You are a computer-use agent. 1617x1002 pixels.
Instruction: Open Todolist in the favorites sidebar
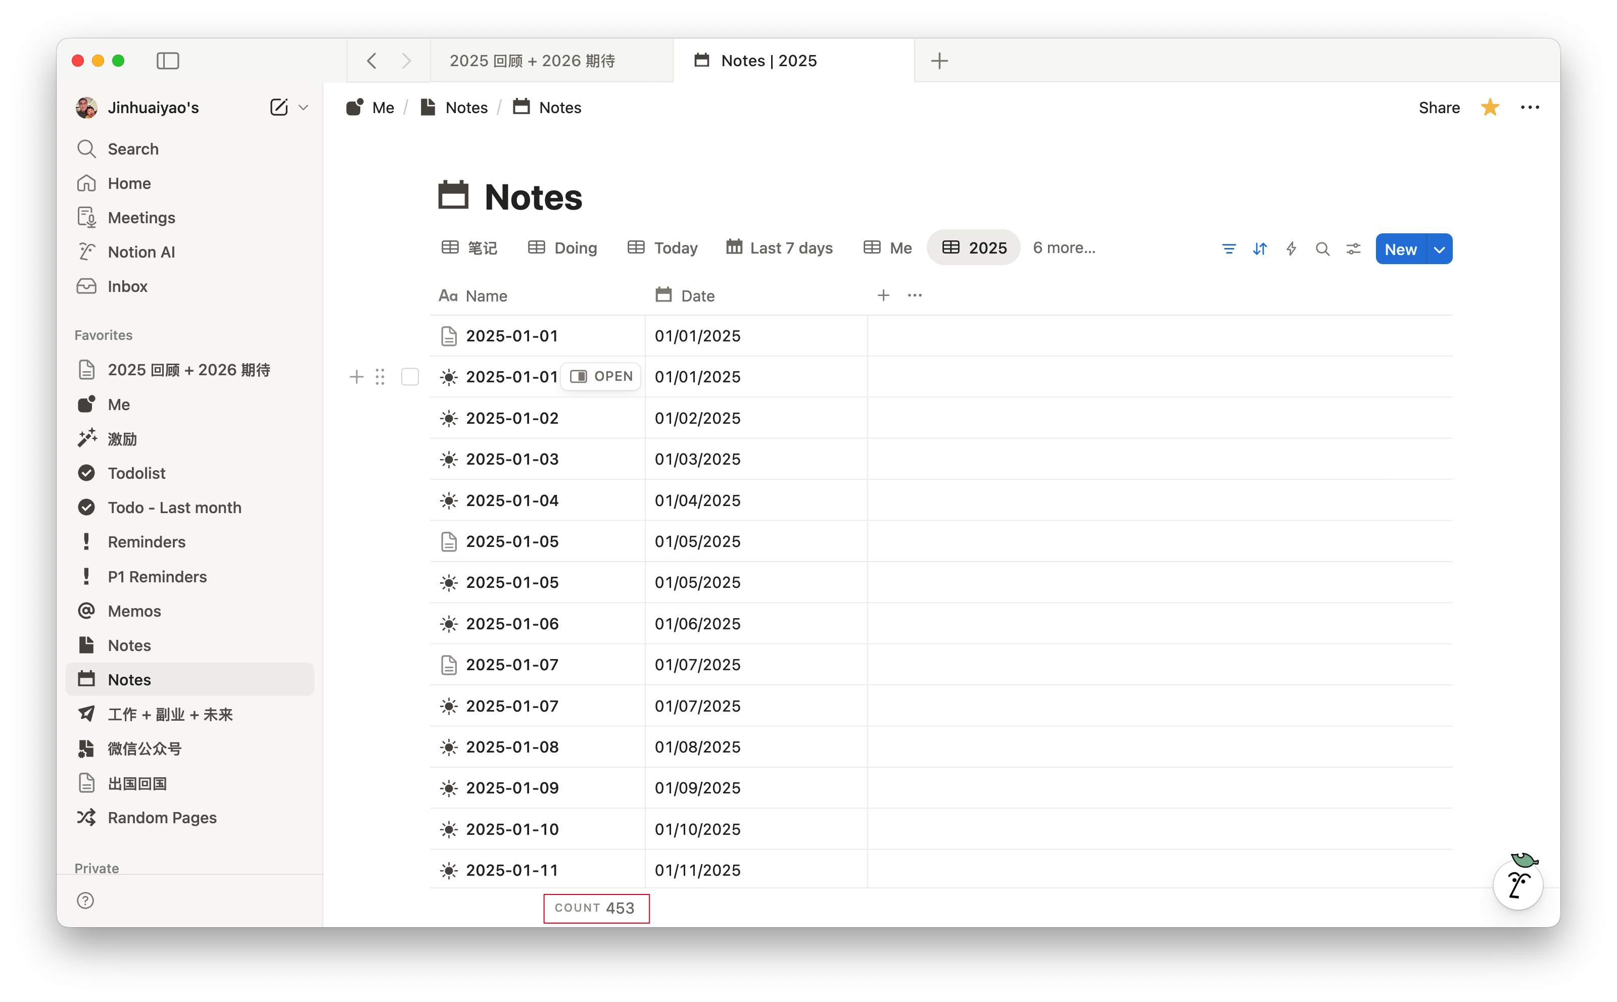pyautogui.click(x=136, y=473)
